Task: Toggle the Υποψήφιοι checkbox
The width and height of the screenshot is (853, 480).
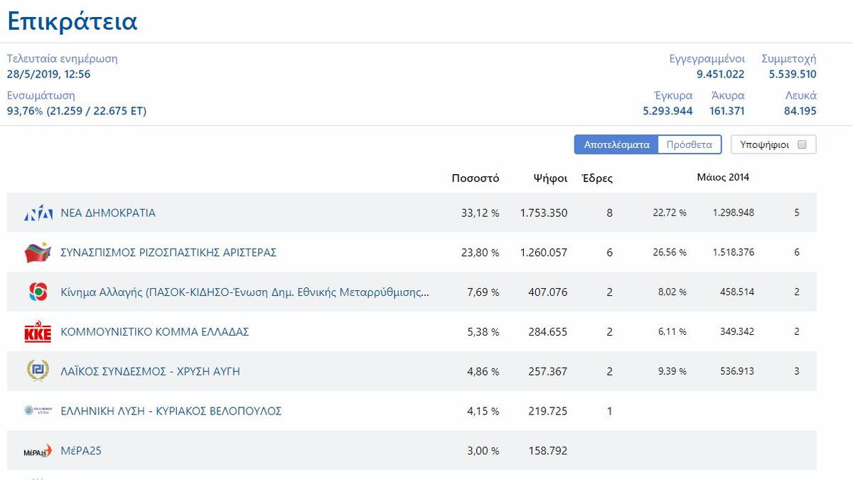Action: (x=802, y=144)
